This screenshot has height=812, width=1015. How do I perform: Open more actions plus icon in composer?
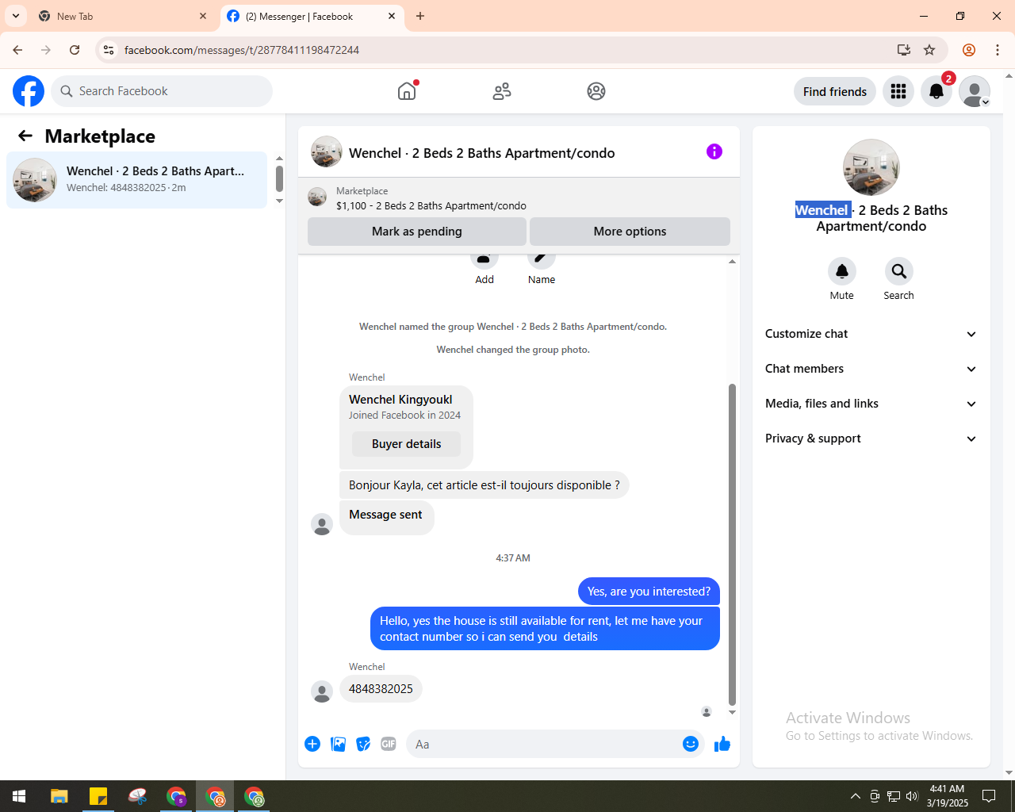[312, 744]
